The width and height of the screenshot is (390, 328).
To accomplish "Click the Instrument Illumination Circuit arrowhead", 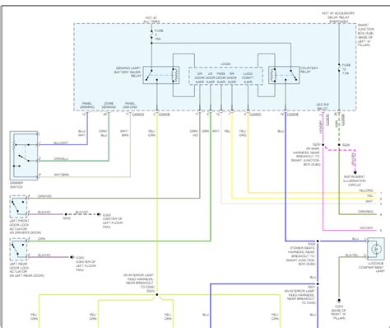I will click(x=355, y=173).
